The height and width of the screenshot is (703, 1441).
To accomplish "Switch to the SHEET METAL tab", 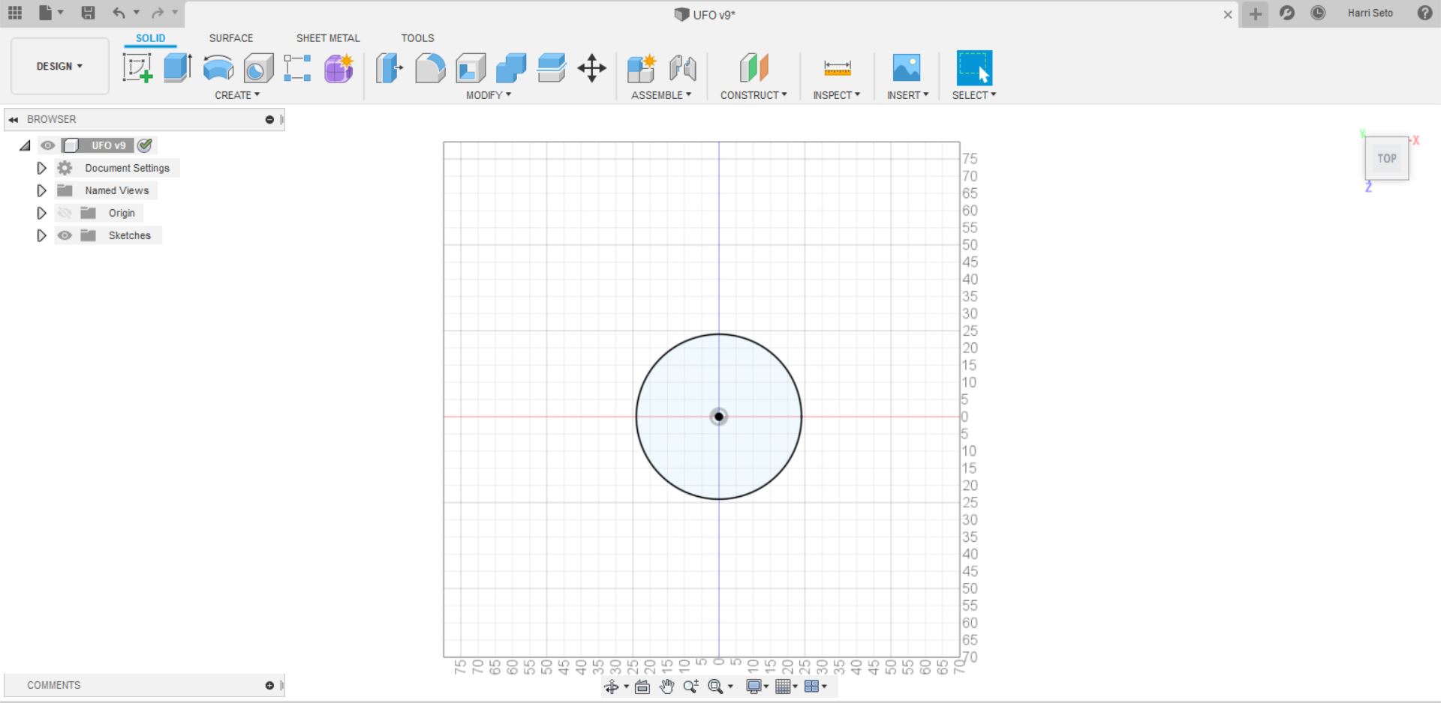I will coord(328,38).
